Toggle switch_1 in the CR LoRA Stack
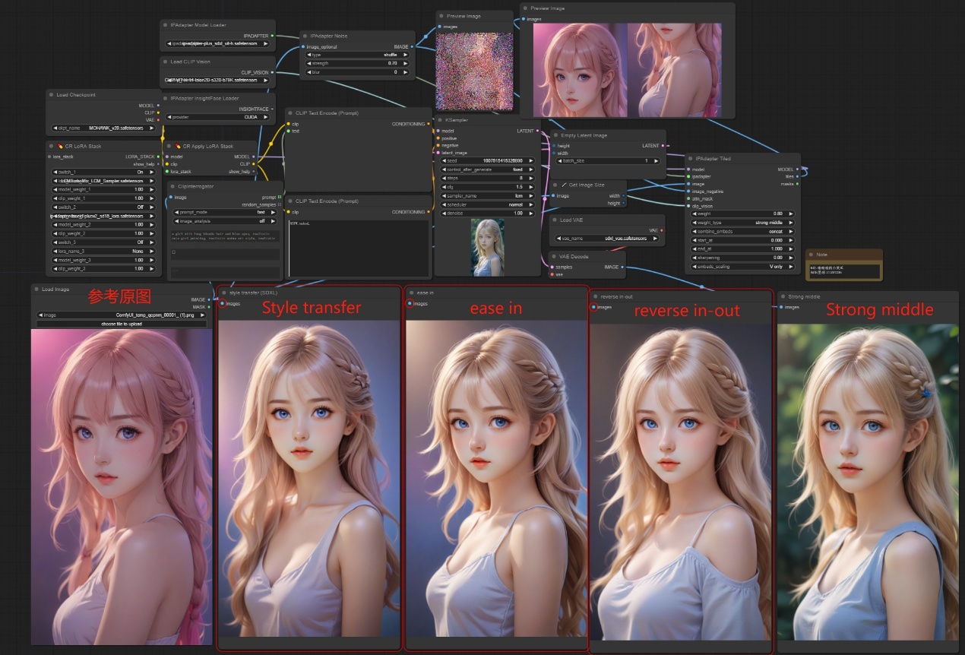This screenshot has width=965, height=655. 105,172
